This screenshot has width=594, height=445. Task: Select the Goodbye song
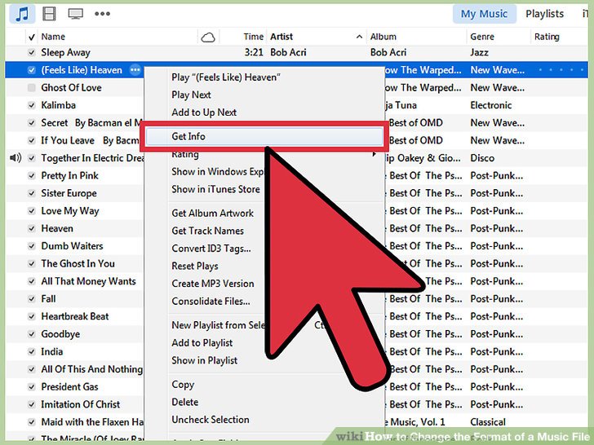pos(60,334)
